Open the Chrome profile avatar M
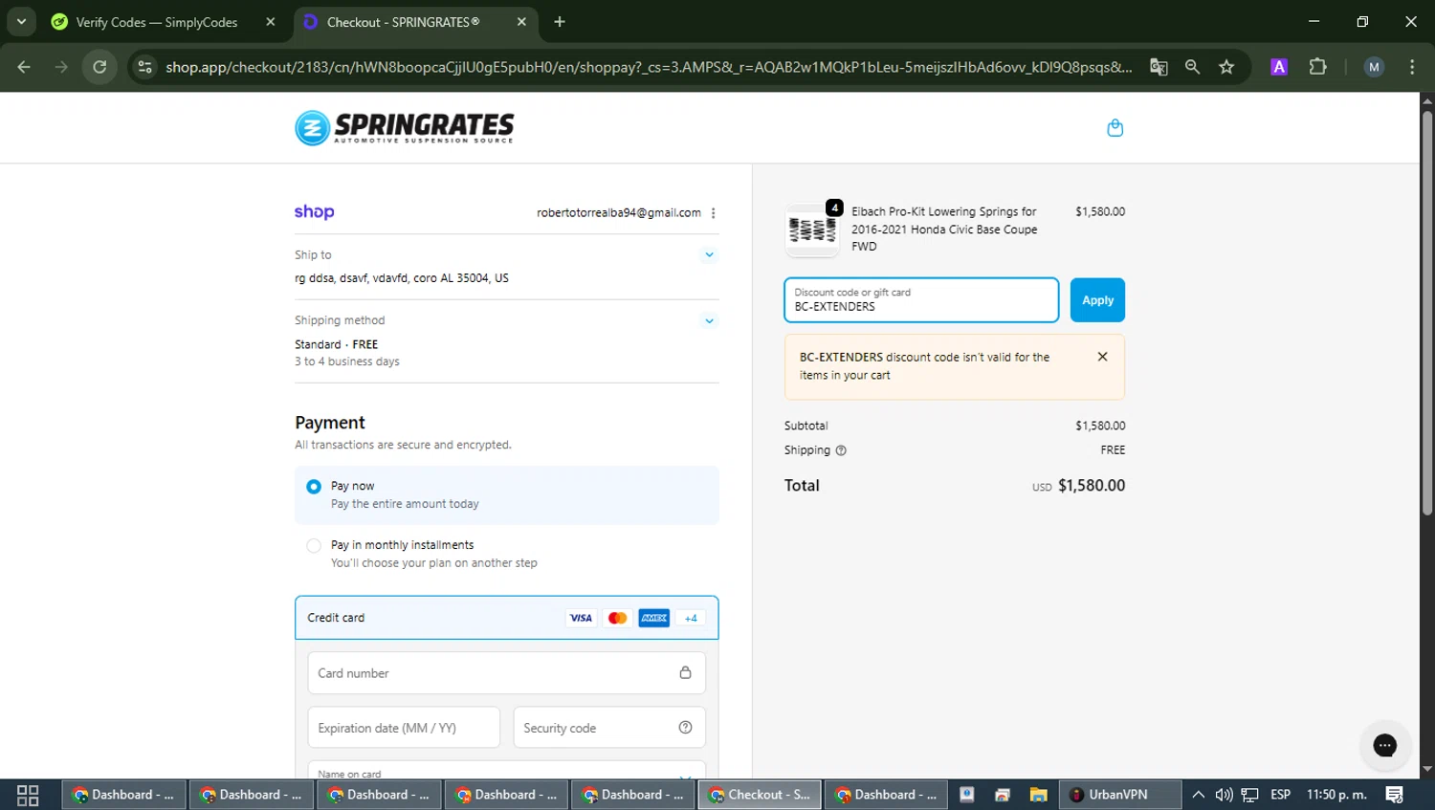The image size is (1435, 810). point(1374,67)
